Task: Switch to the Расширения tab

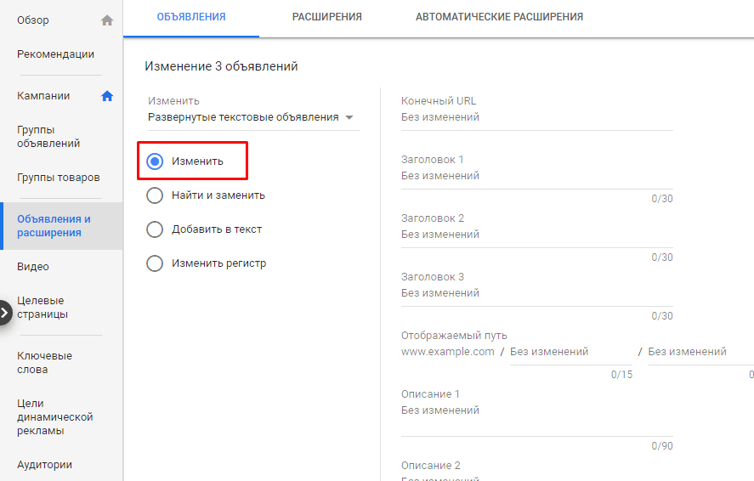Action: (326, 17)
